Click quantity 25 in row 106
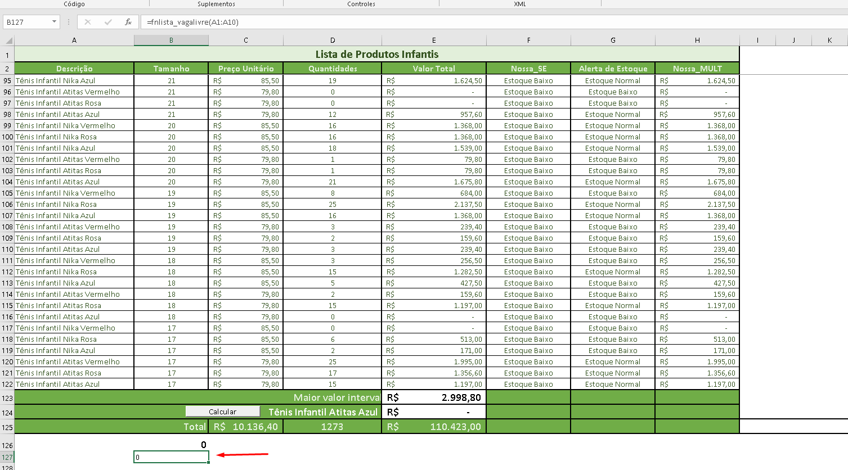 333,204
